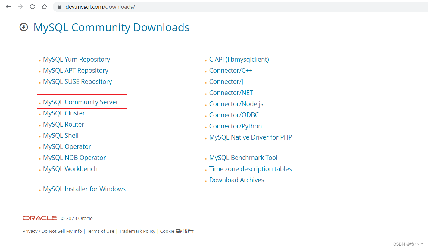Go back to the previous page
This screenshot has width=428, height=249.
tap(8, 7)
